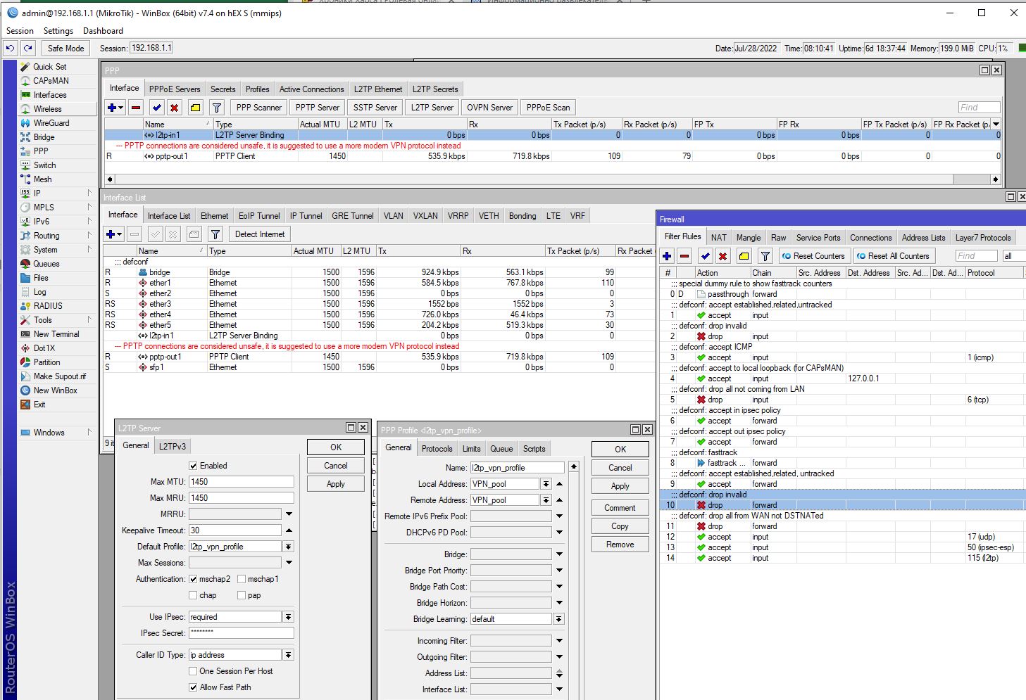The height and width of the screenshot is (700, 1026).
Task: Open New Terminal from sidebar
Action: tap(56, 334)
